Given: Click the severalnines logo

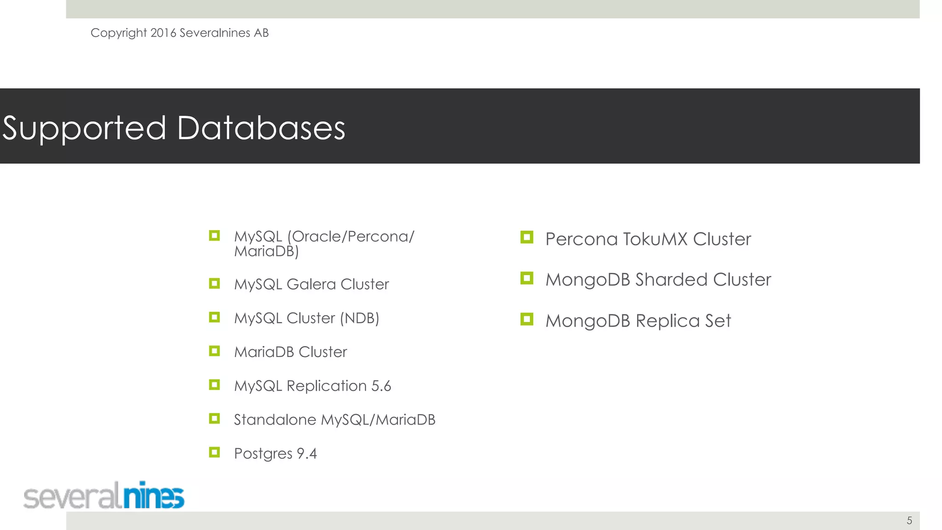Looking at the screenshot, I should 104,495.
